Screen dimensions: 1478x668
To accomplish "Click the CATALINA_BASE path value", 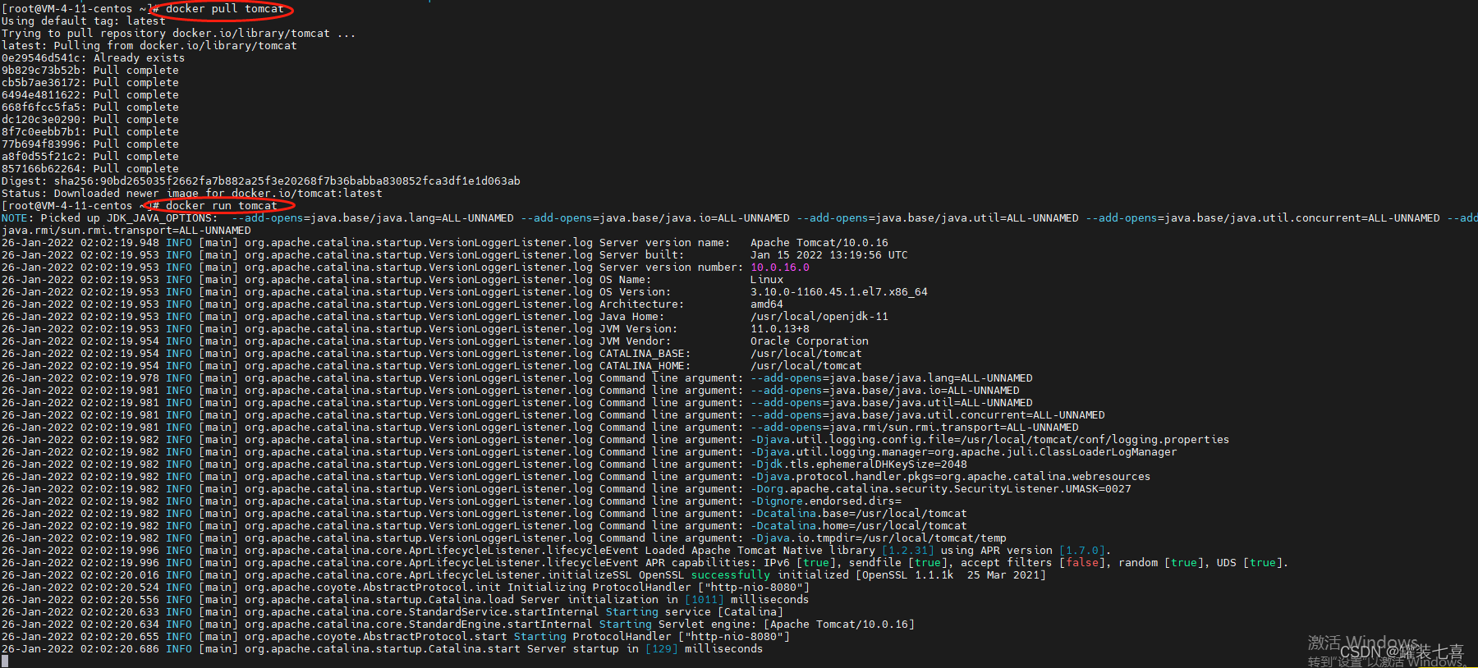I will point(806,354).
